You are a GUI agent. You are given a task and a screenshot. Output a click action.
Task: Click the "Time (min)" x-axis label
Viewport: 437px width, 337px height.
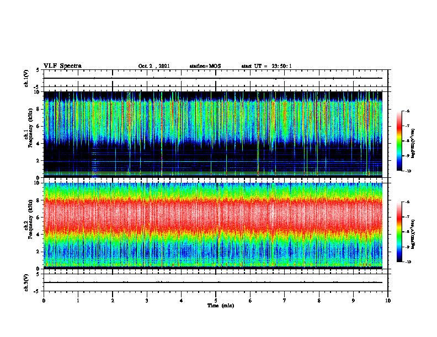point(221,306)
